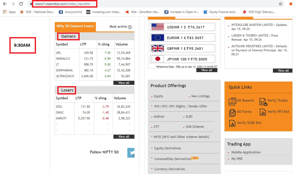Open the SLBS link
This screenshot has width=295, height=174.
point(189,117)
